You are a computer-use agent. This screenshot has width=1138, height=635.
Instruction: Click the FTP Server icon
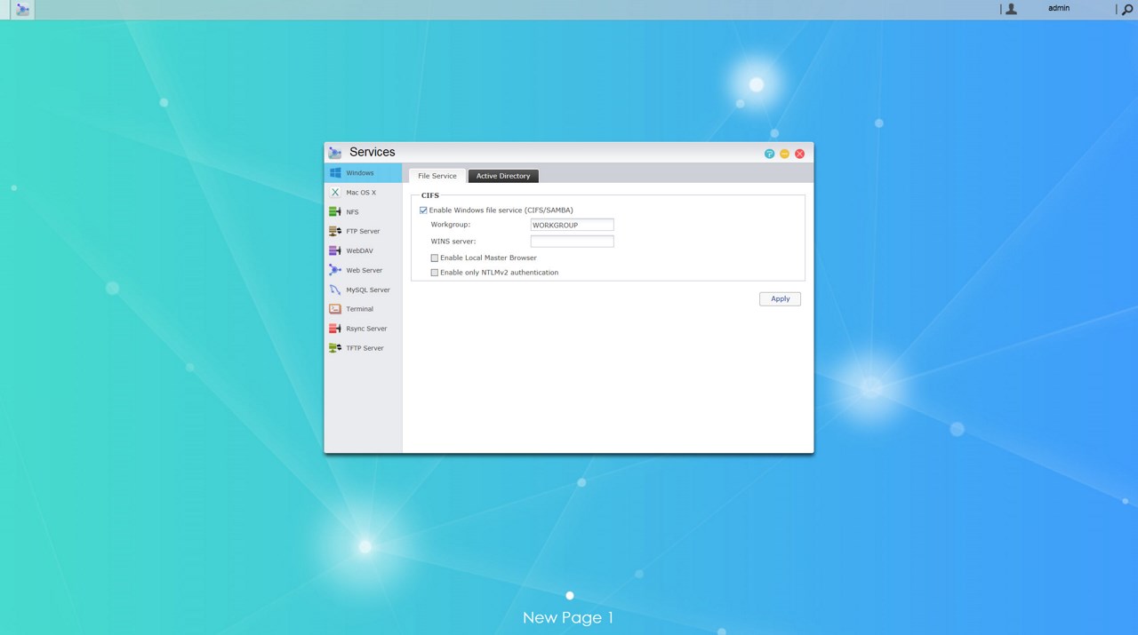click(x=335, y=231)
